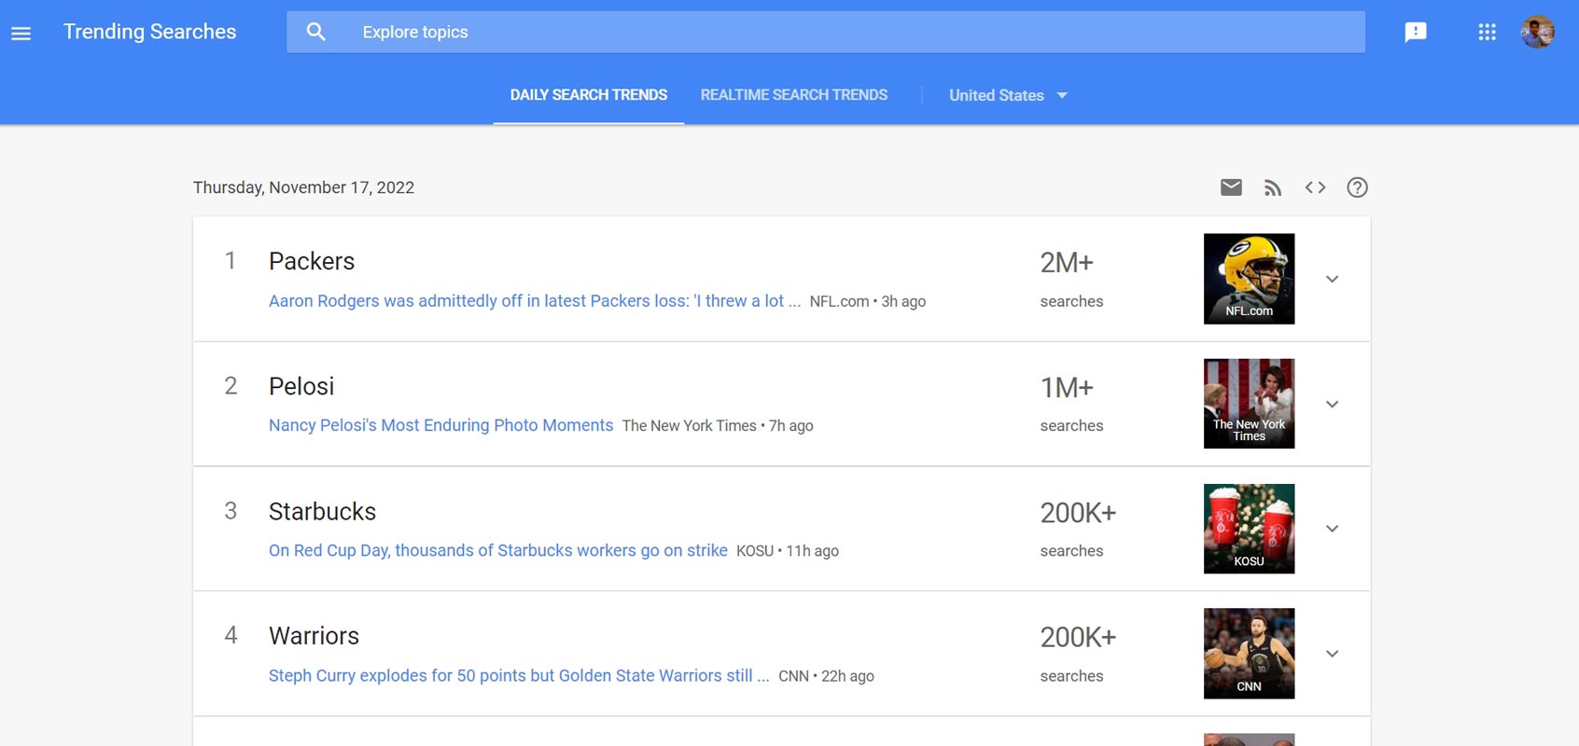This screenshot has height=746, width=1579.
Task: Click the NFL.com Packers thumbnail
Action: pyautogui.click(x=1249, y=279)
